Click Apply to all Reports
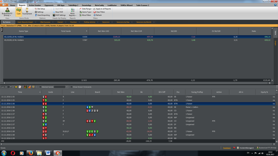The image size is (278, 156). (102, 9)
